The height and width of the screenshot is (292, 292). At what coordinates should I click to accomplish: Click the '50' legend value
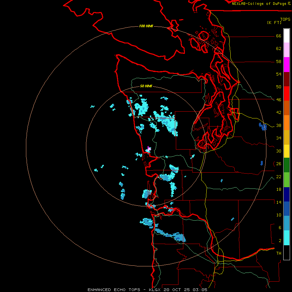coord(279,87)
